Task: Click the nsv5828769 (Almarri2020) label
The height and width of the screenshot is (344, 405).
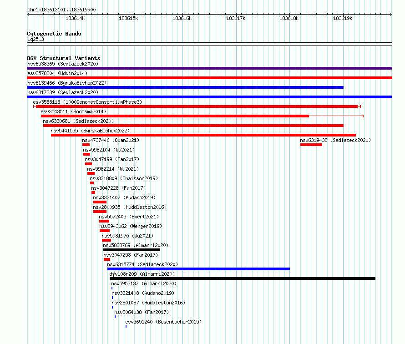Action: (x=136, y=245)
